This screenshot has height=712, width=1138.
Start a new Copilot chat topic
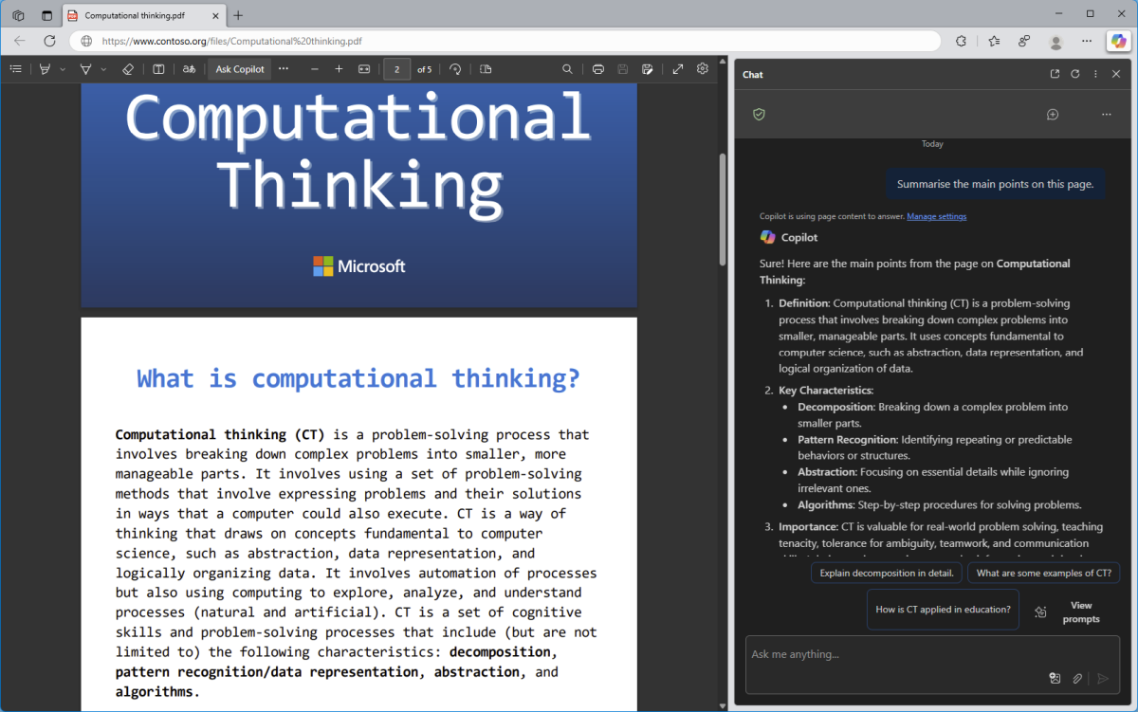pos(1053,114)
